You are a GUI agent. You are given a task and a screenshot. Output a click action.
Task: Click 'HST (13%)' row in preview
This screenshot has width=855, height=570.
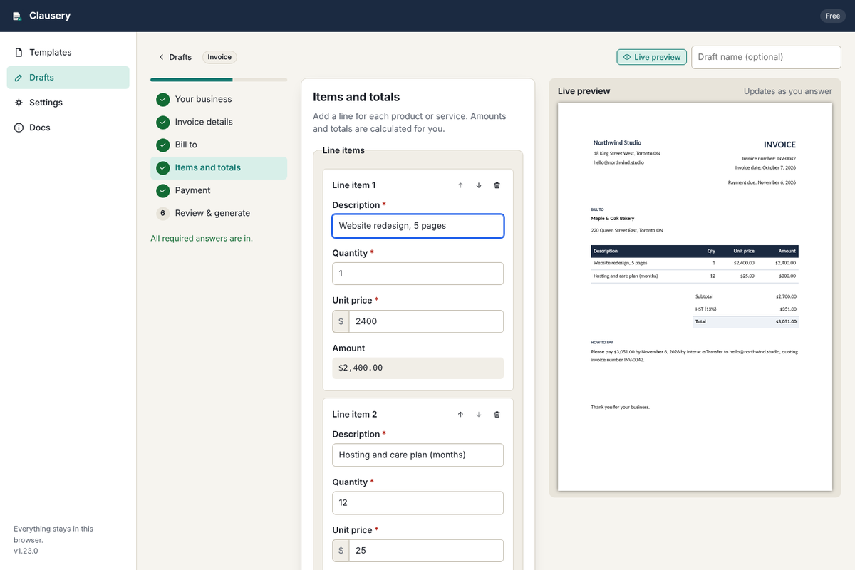pos(746,309)
